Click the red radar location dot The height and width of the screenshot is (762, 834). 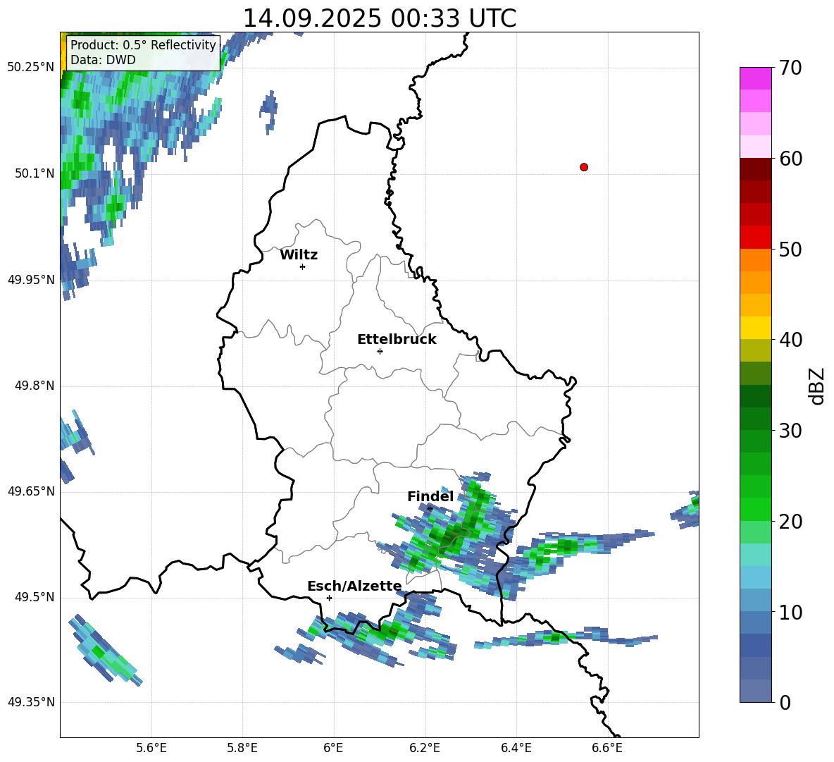pos(583,167)
